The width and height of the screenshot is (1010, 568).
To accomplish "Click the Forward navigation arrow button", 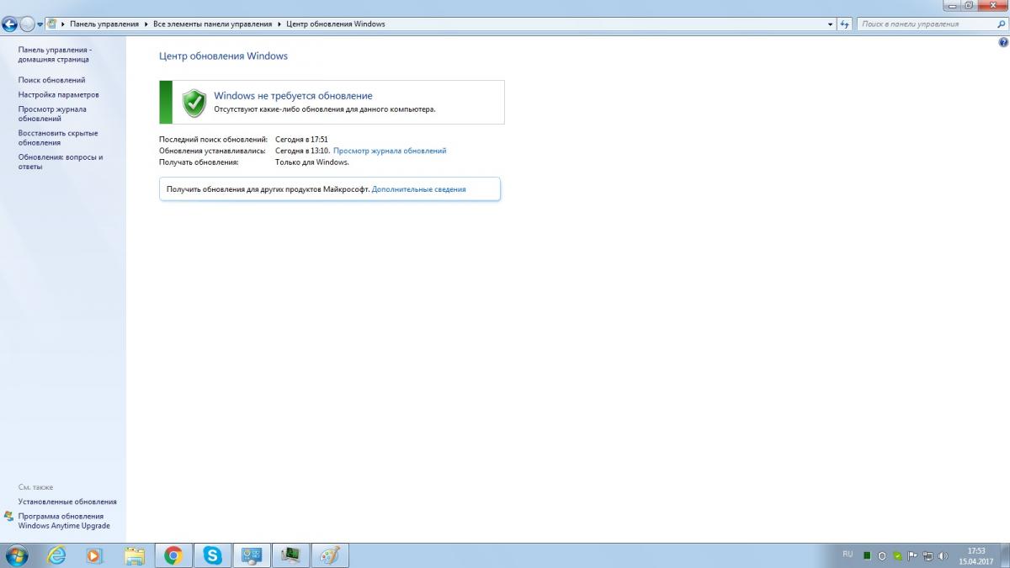I will (x=27, y=24).
